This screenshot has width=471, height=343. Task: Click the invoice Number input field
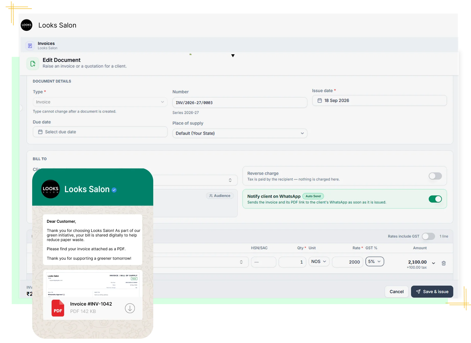click(240, 102)
